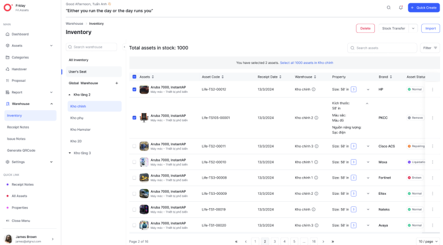Show info icon for Kho chính 2 in Life-TS105-00001 row
Viewport: 443px width, 245px height.
[x=317, y=118]
